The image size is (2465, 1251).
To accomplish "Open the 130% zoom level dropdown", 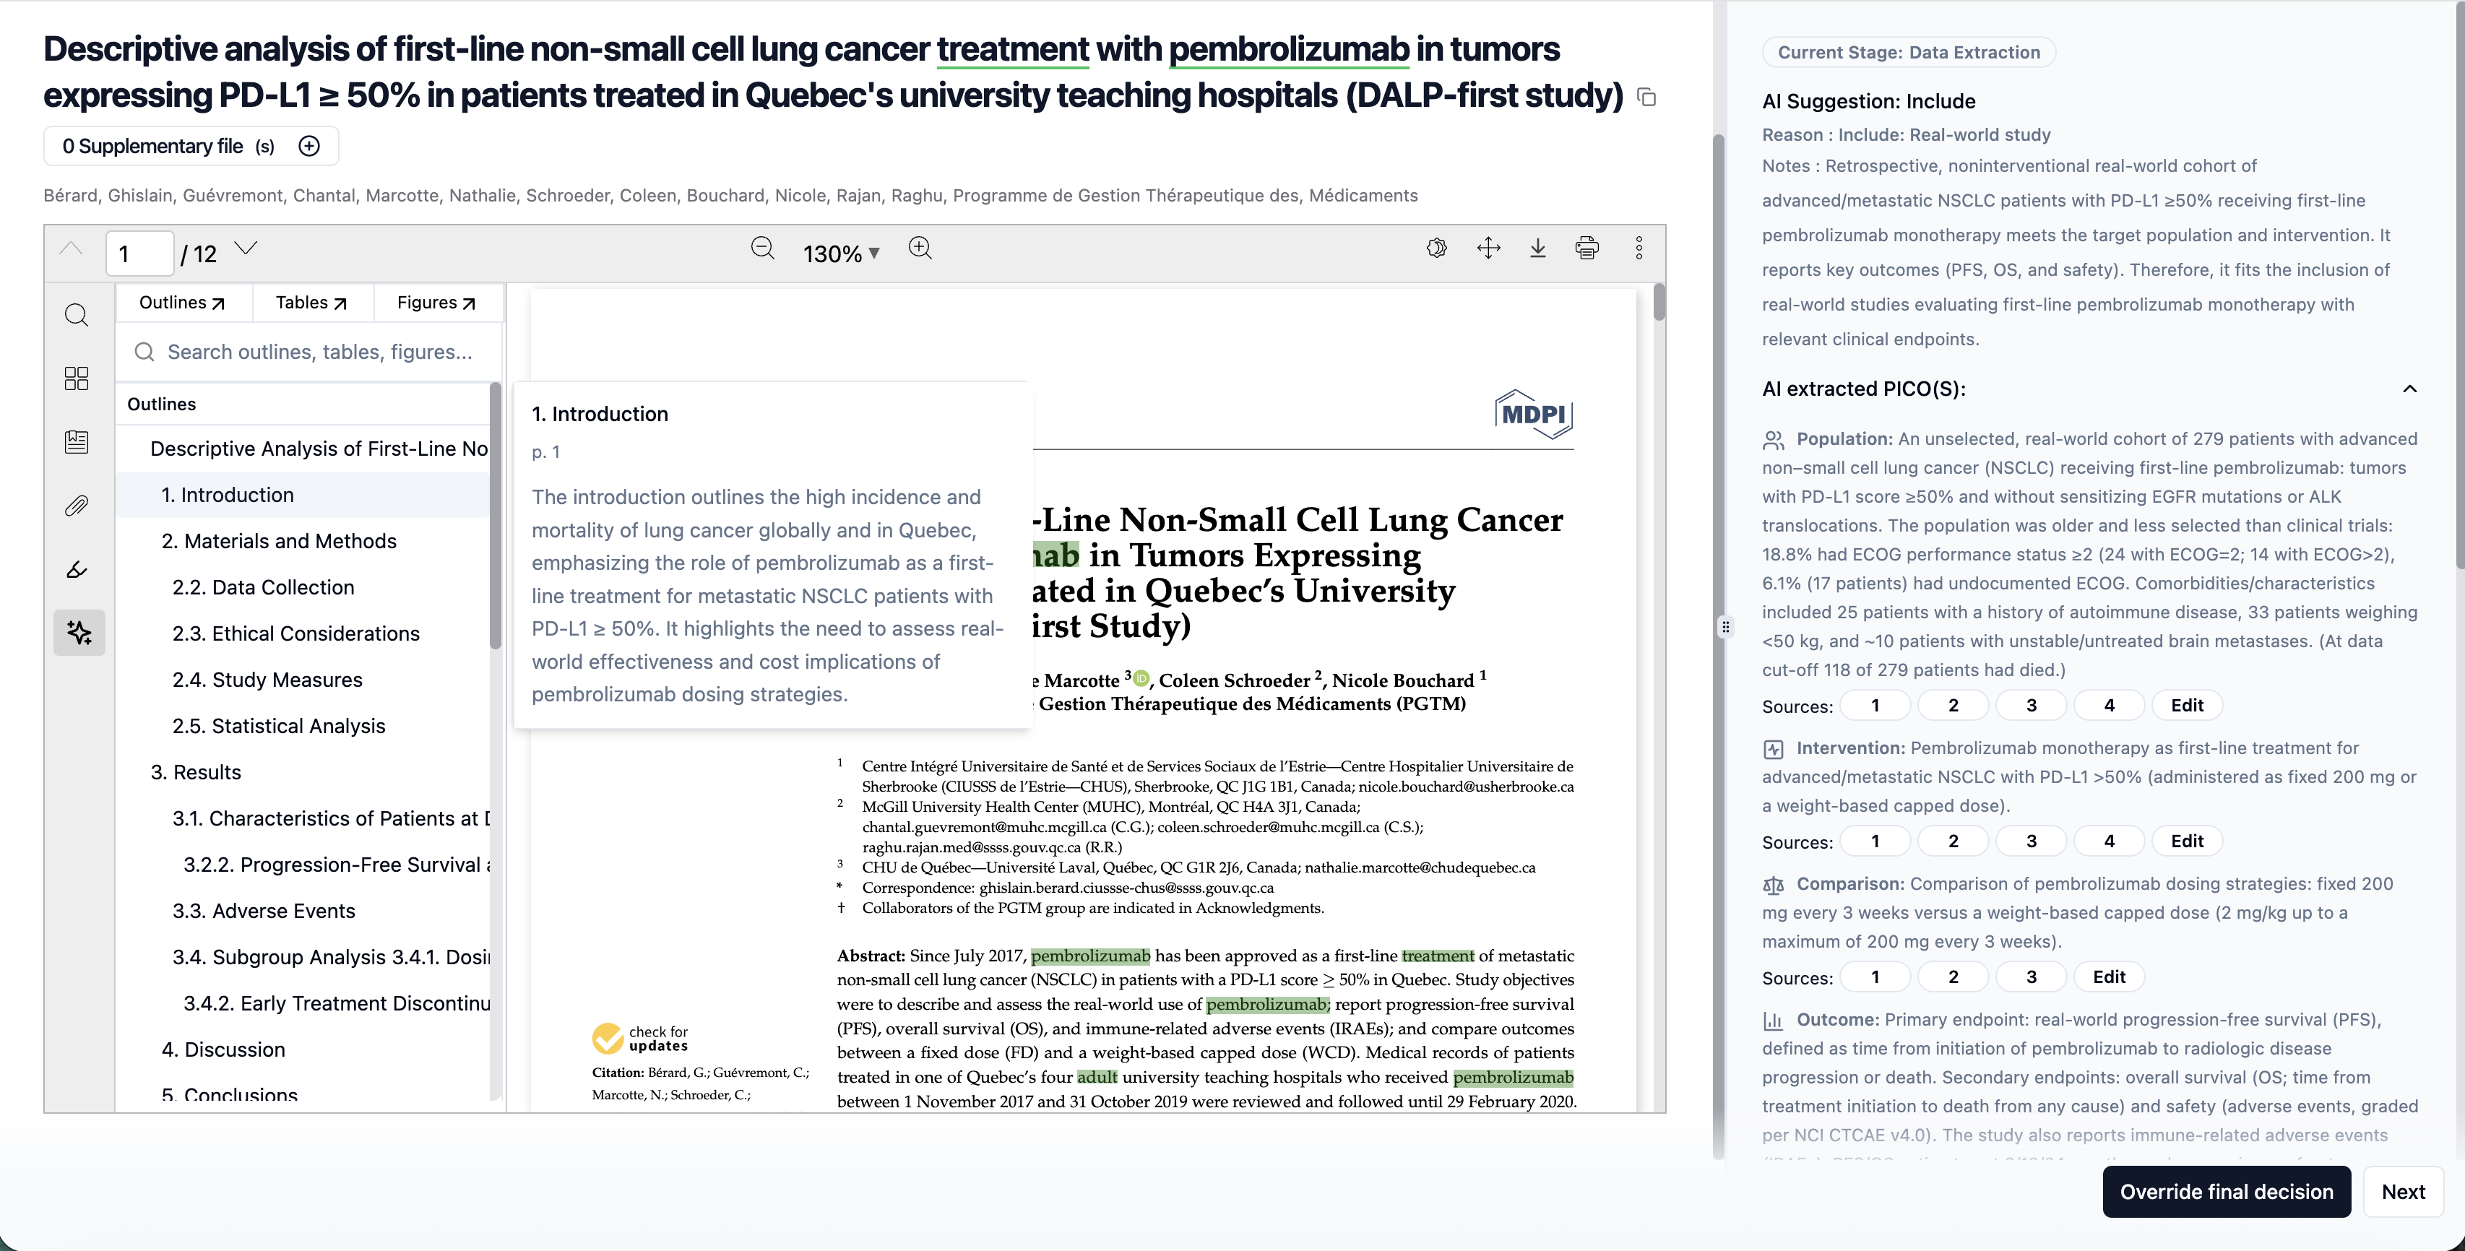I will coord(840,254).
